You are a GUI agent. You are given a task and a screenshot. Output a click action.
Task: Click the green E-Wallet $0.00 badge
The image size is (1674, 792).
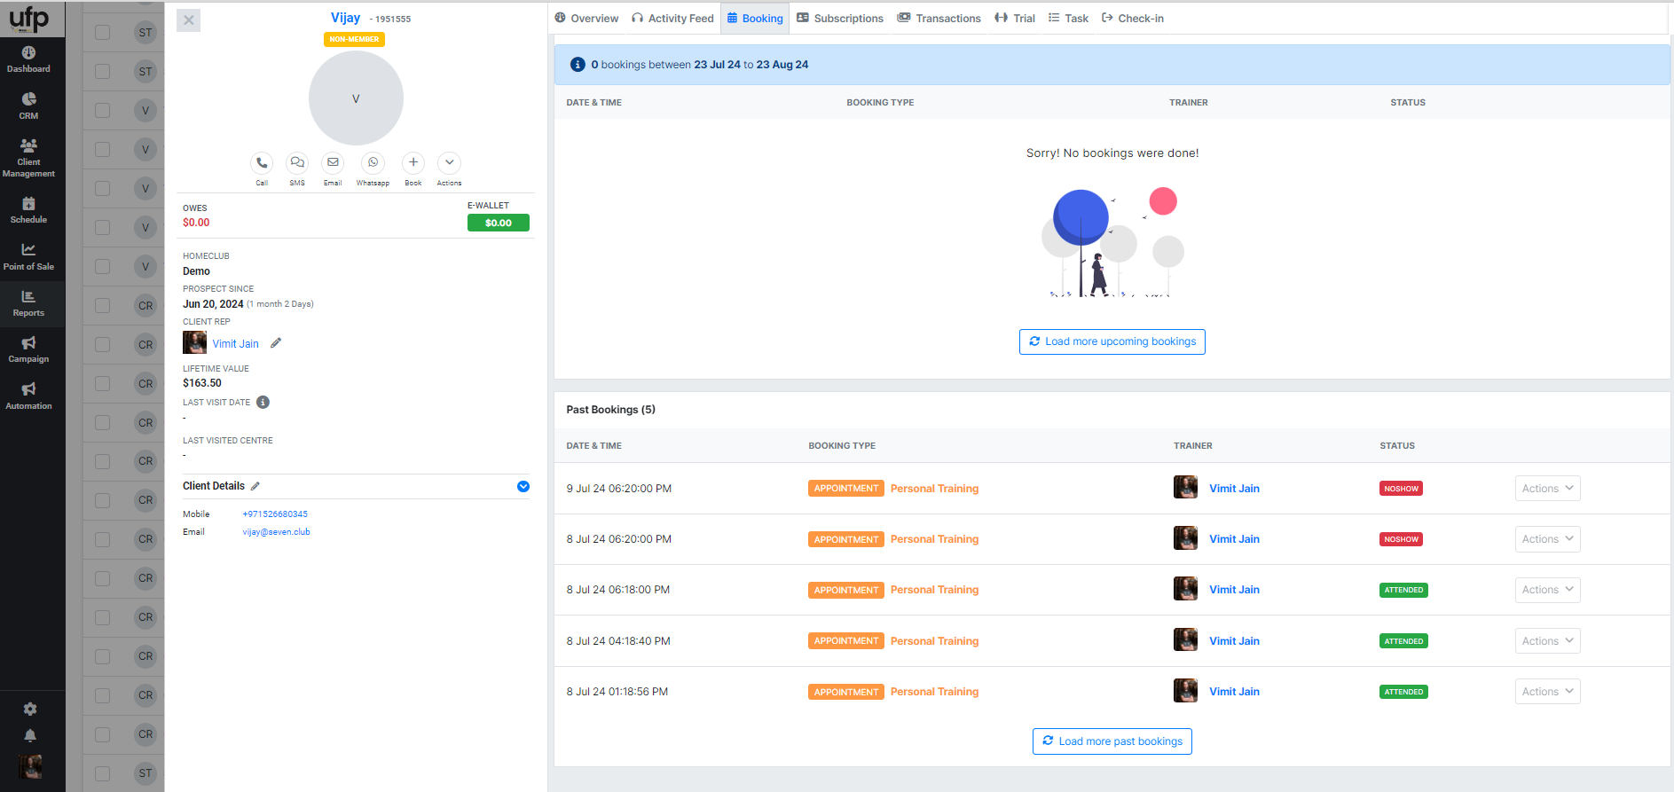click(x=498, y=223)
